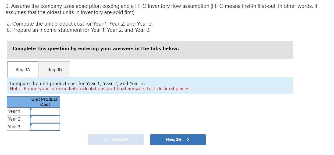The width and height of the screenshot is (334, 155).
Task: Select the blue marker in Year 1 cell
Action: [31, 109]
